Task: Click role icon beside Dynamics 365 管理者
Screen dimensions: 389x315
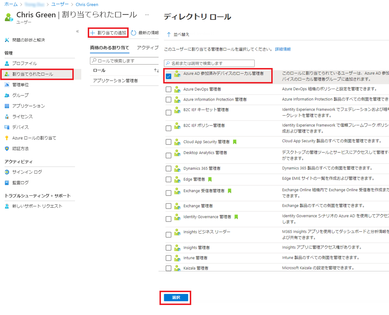Action: click(177, 168)
